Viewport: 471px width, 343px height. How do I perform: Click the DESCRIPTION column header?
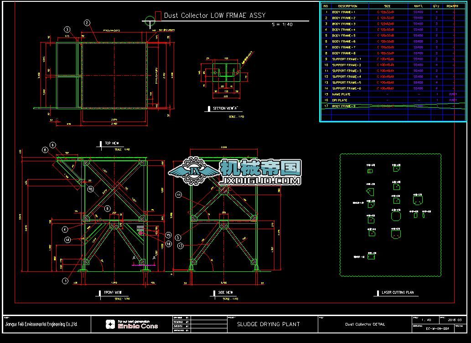click(x=347, y=6)
